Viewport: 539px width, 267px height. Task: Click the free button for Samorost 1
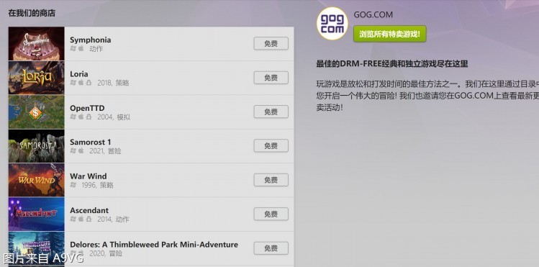271,145
